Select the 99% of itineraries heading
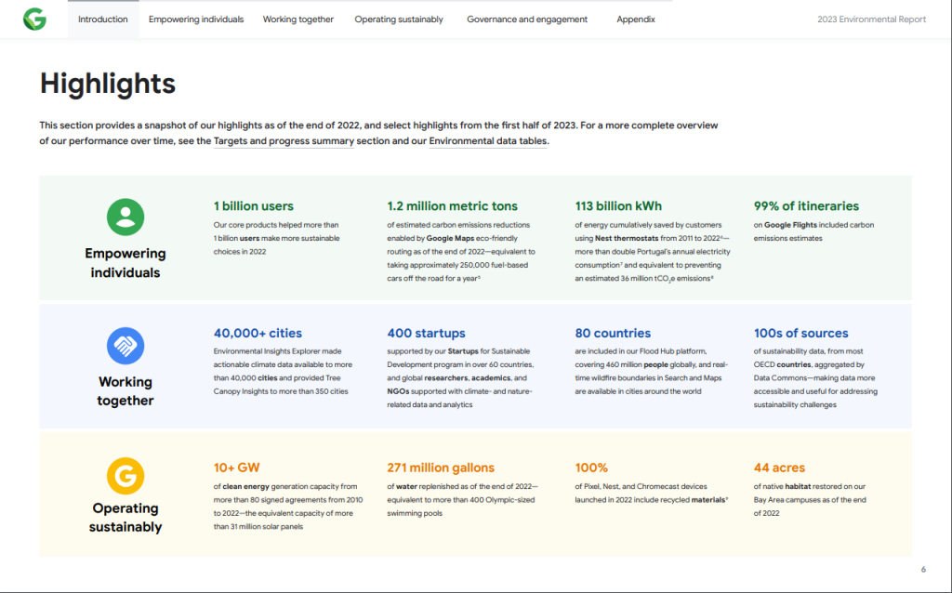 click(x=806, y=205)
